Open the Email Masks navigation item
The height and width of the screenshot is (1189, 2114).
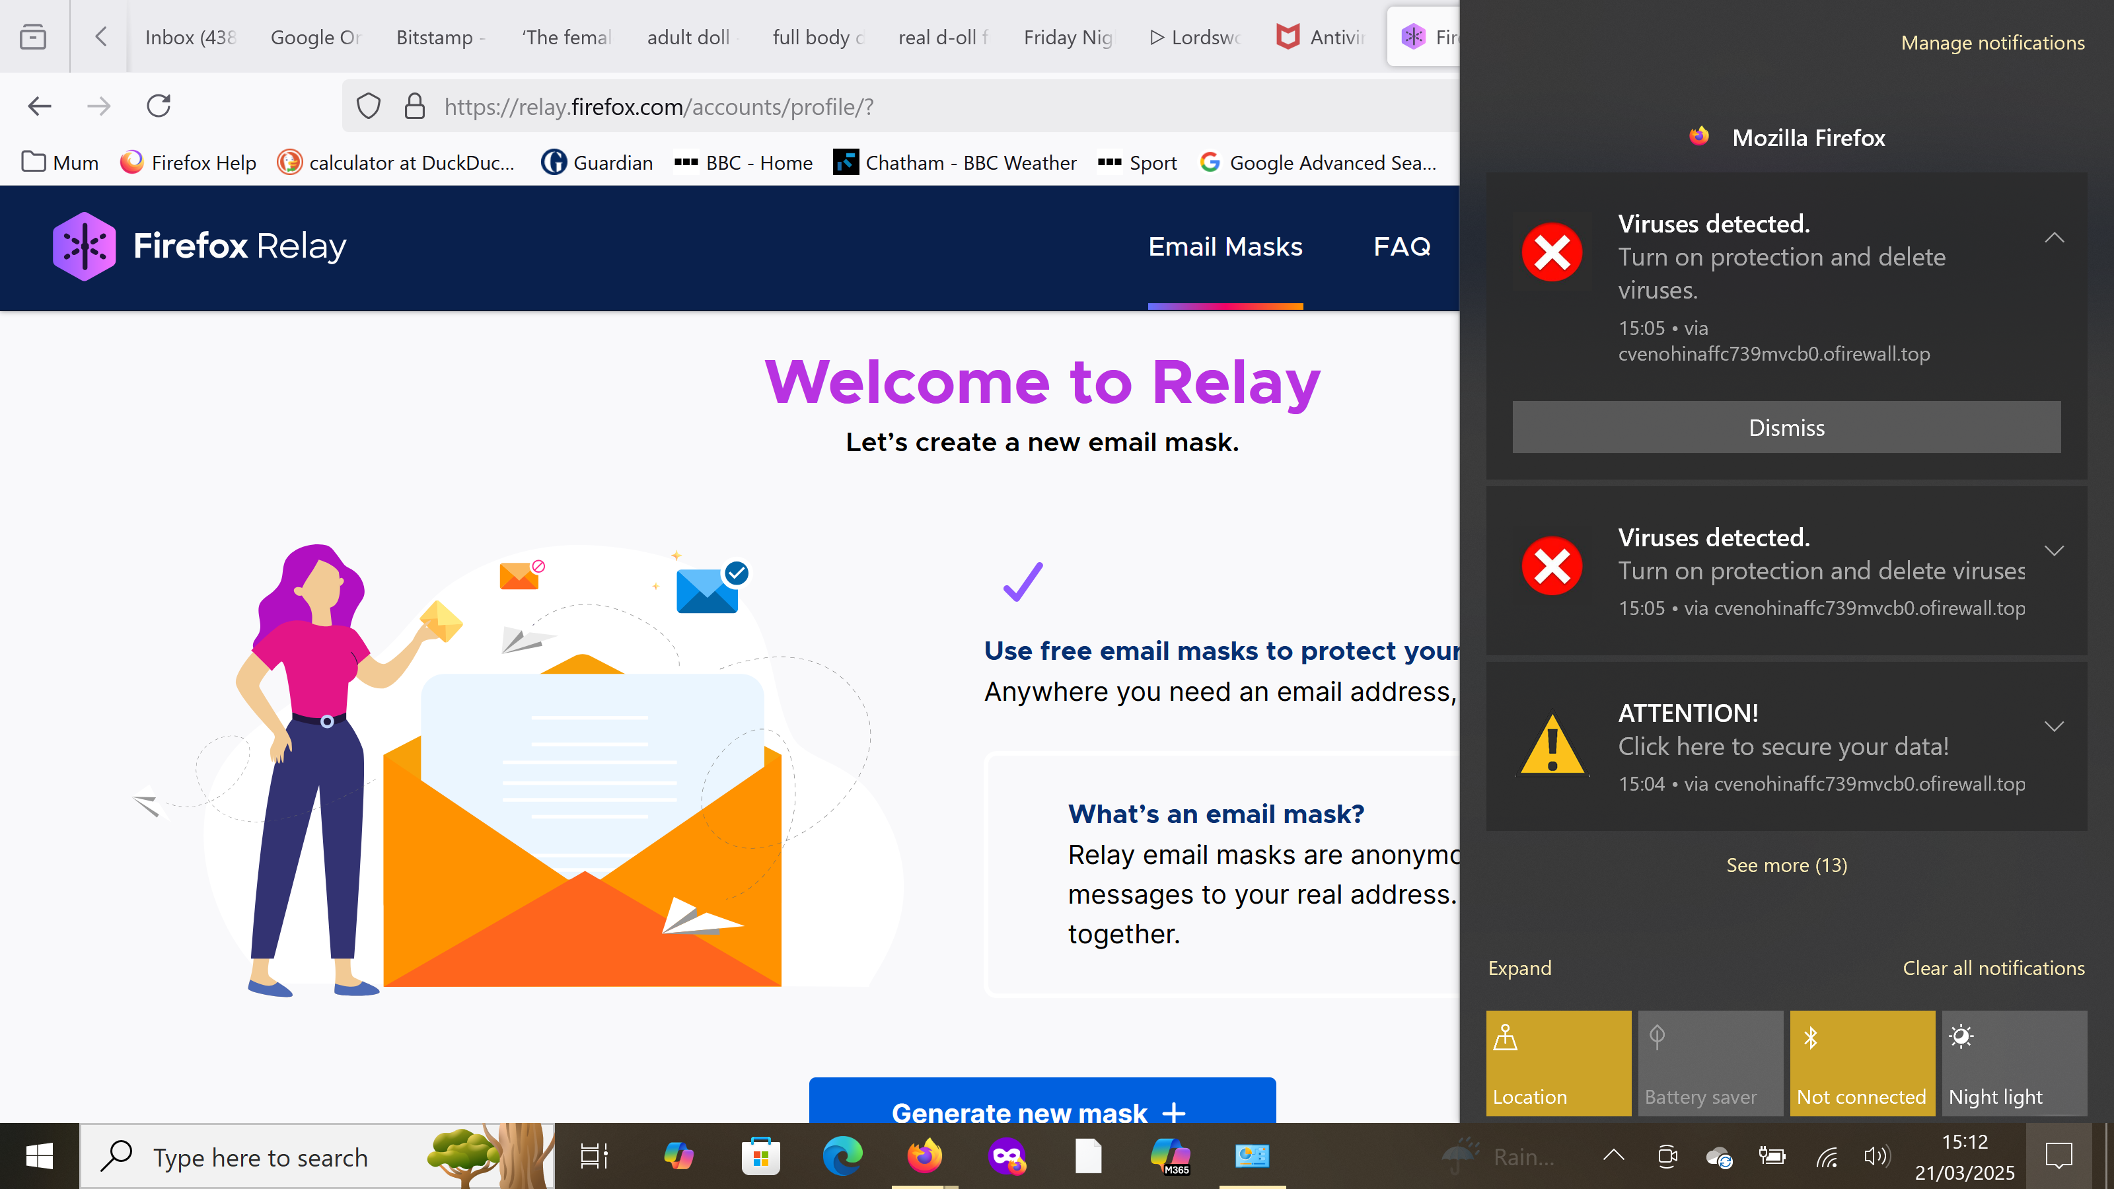coord(1225,246)
